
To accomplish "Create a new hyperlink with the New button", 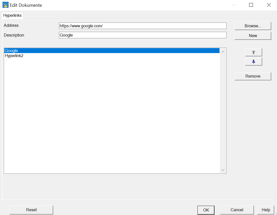I will click(253, 36).
